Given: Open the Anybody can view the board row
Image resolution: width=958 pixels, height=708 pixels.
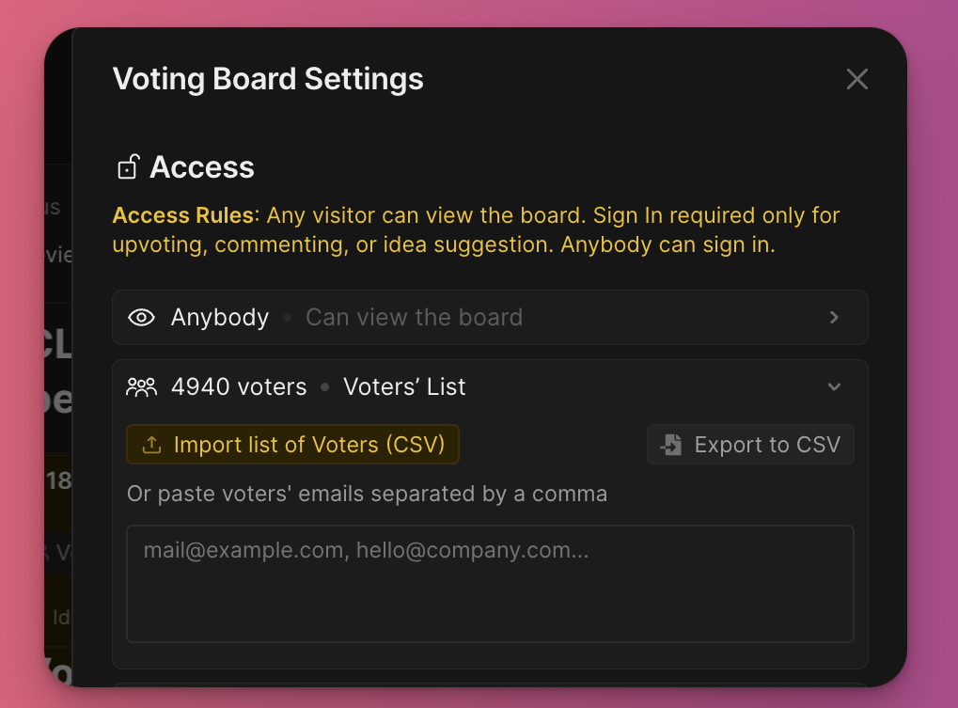Looking at the screenshot, I should (x=490, y=318).
